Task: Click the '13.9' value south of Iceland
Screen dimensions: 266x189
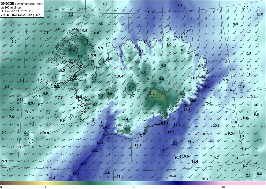Action: (x=174, y=144)
